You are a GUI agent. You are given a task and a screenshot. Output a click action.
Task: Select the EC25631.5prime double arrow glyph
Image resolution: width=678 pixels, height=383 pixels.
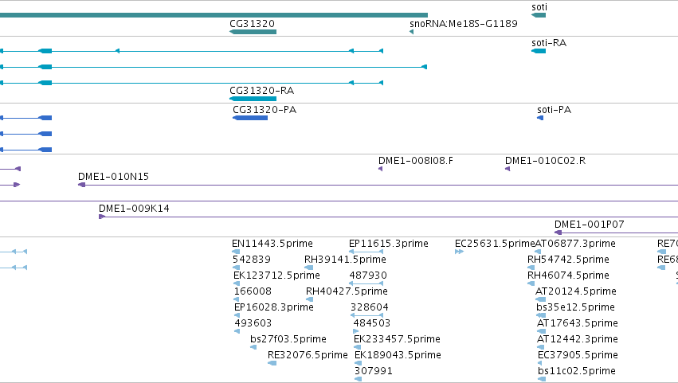(x=459, y=252)
